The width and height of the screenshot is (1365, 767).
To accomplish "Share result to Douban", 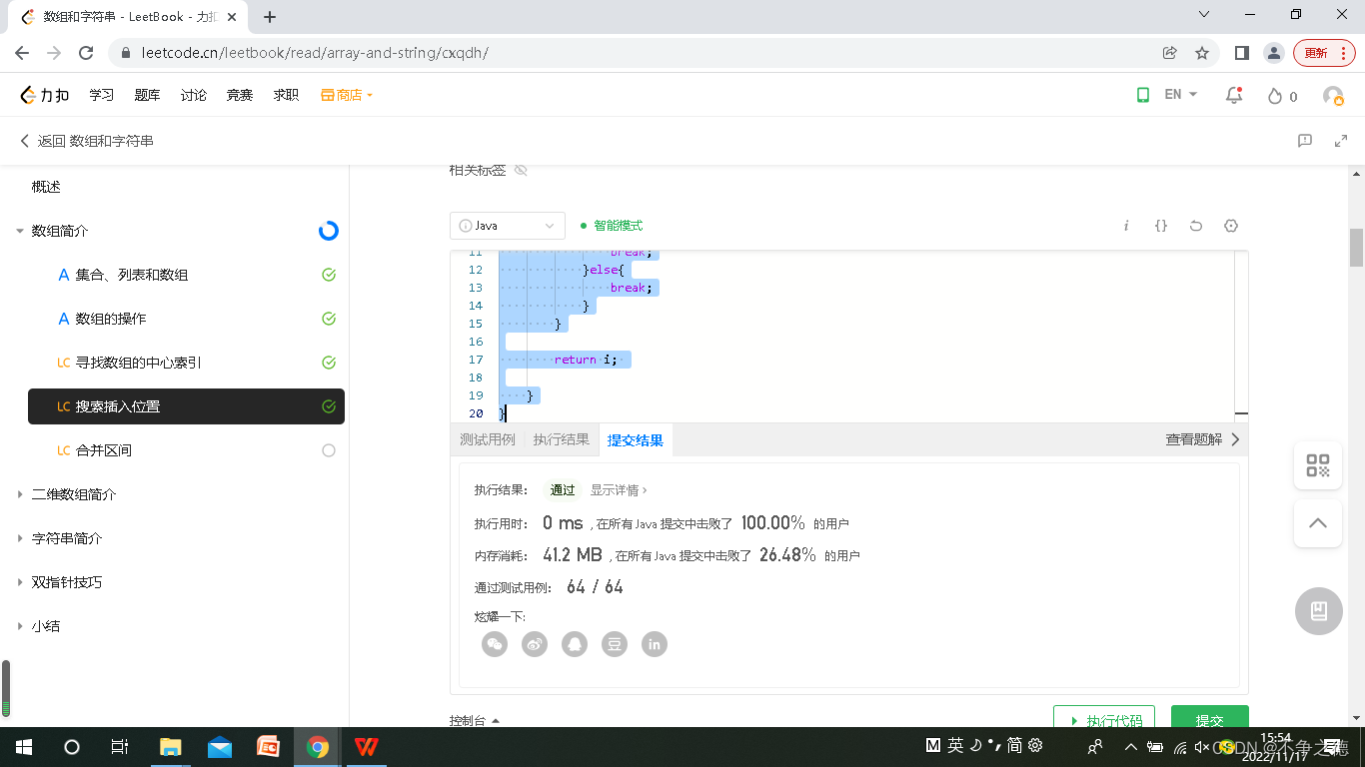I will pyautogui.click(x=615, y=644).
